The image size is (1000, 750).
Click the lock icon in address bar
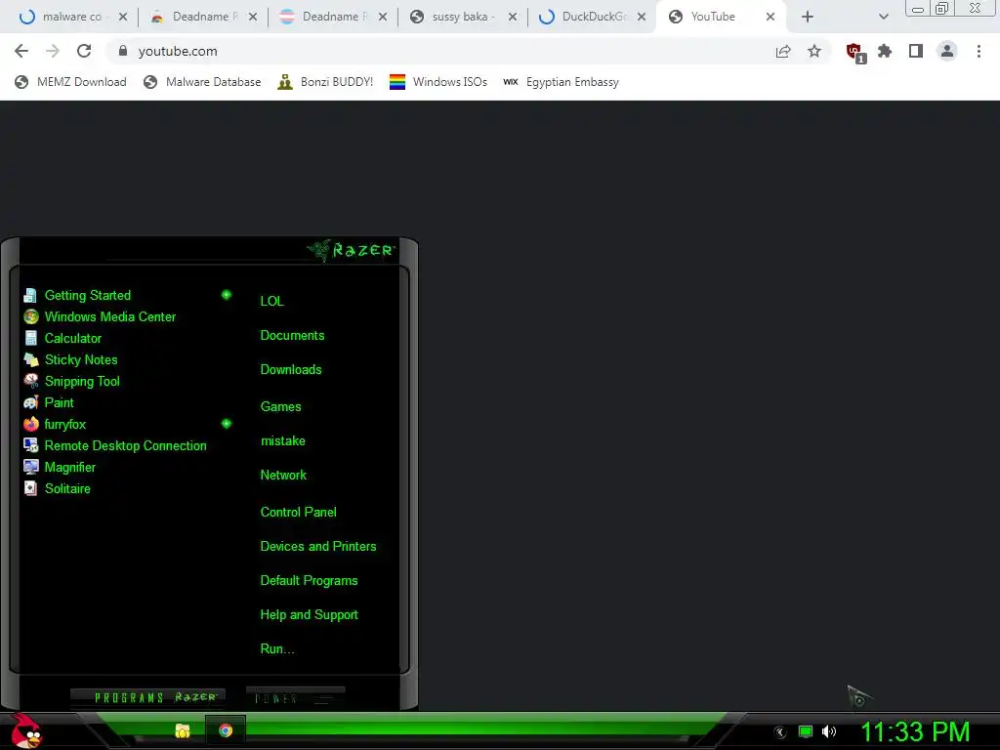pyautogui.click(x=123, y=51)
